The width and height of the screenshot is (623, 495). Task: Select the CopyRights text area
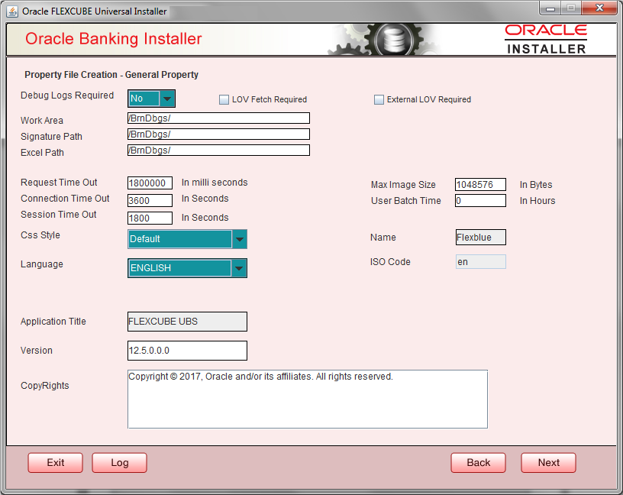308,399
